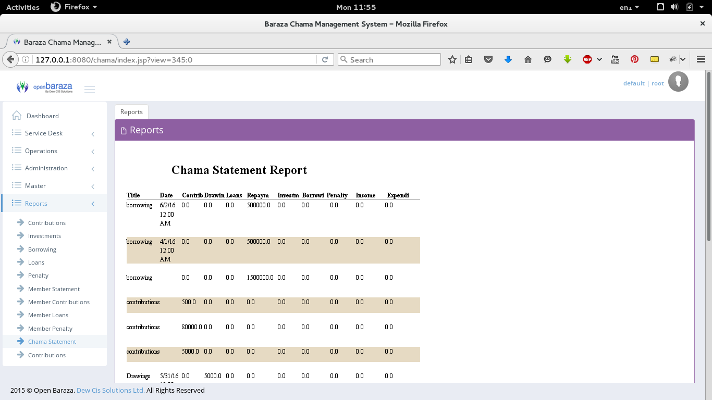The height and width of the screenshot is (400, 712).
Task: Click the root account link
Action: (x=657, y=83)
